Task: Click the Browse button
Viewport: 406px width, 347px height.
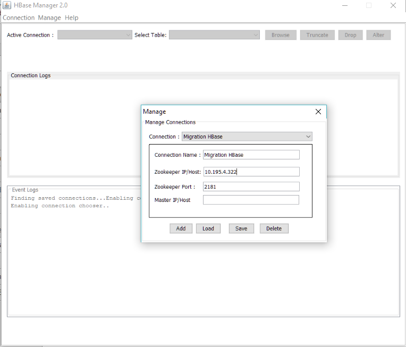Action: (x=281, y=35)
